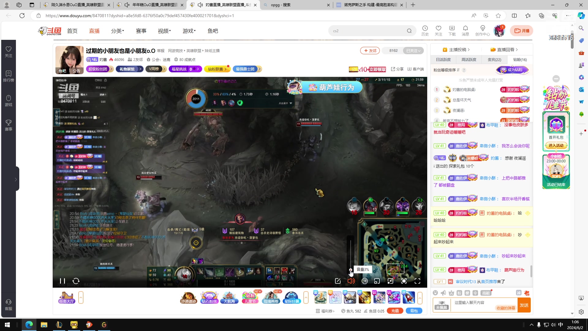
Task: Click the red paint splash icon in chat
Action: pyautogui.click(x=527, y=293)
